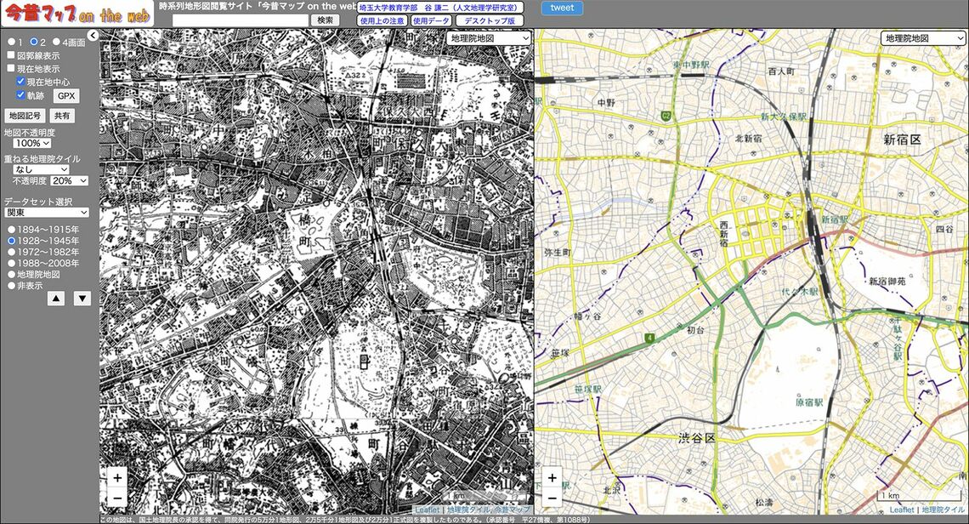The image size is (969, 524).
Task: Open 地図不透明度 100% dropdown
Action: click(x=33, y=143)
